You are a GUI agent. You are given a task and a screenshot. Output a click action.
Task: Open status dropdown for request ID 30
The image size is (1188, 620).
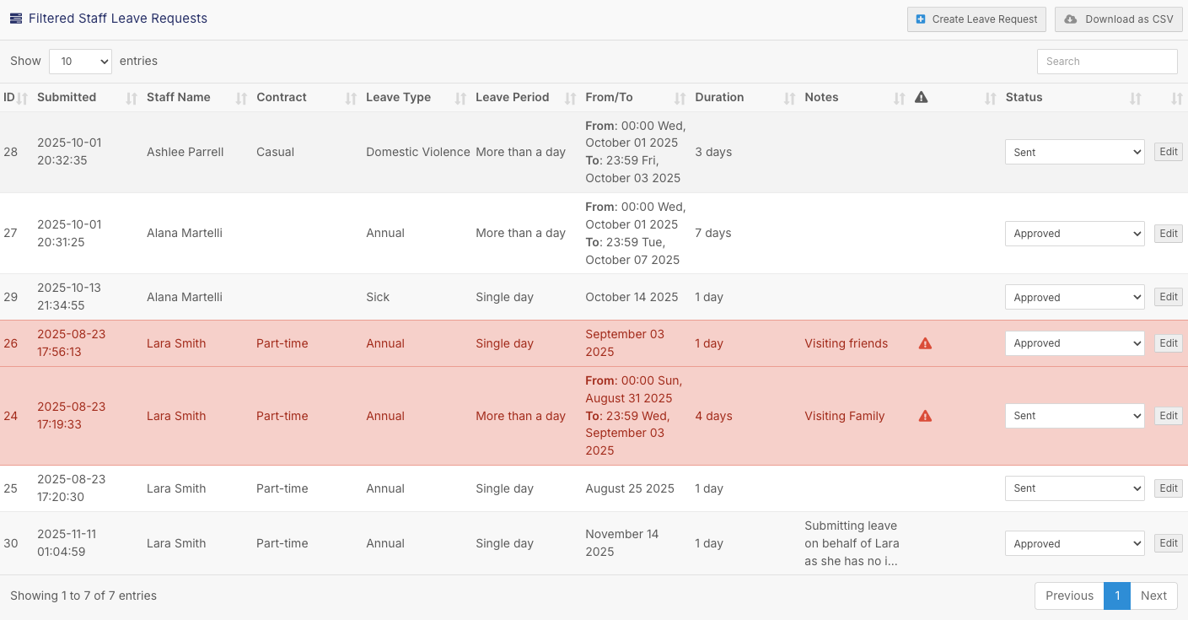[x=1075, y=544]
